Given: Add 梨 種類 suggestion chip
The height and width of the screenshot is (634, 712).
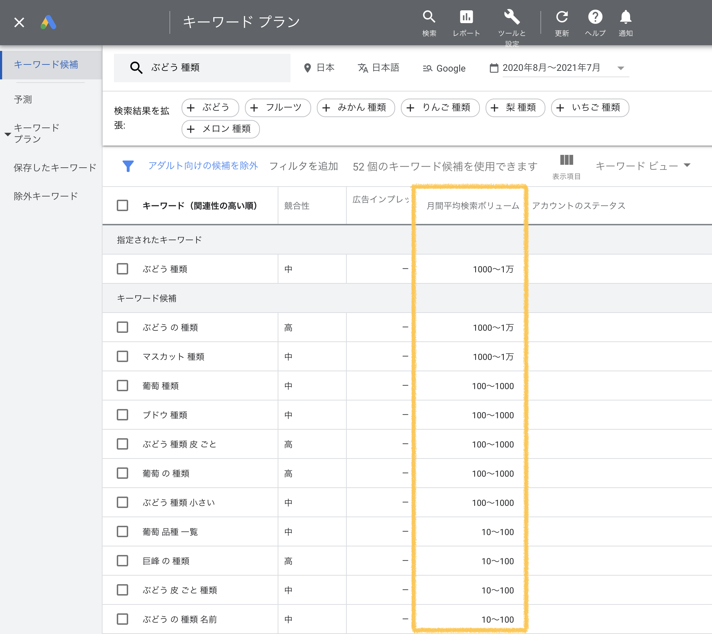Looking at the screenshot, I should click(515, 108).
